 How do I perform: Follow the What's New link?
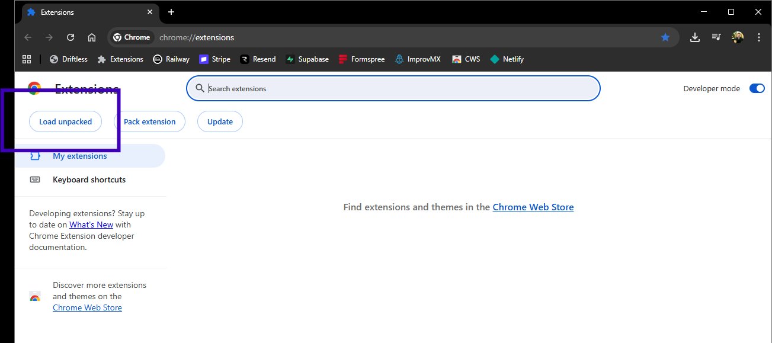tap(91, 225)
